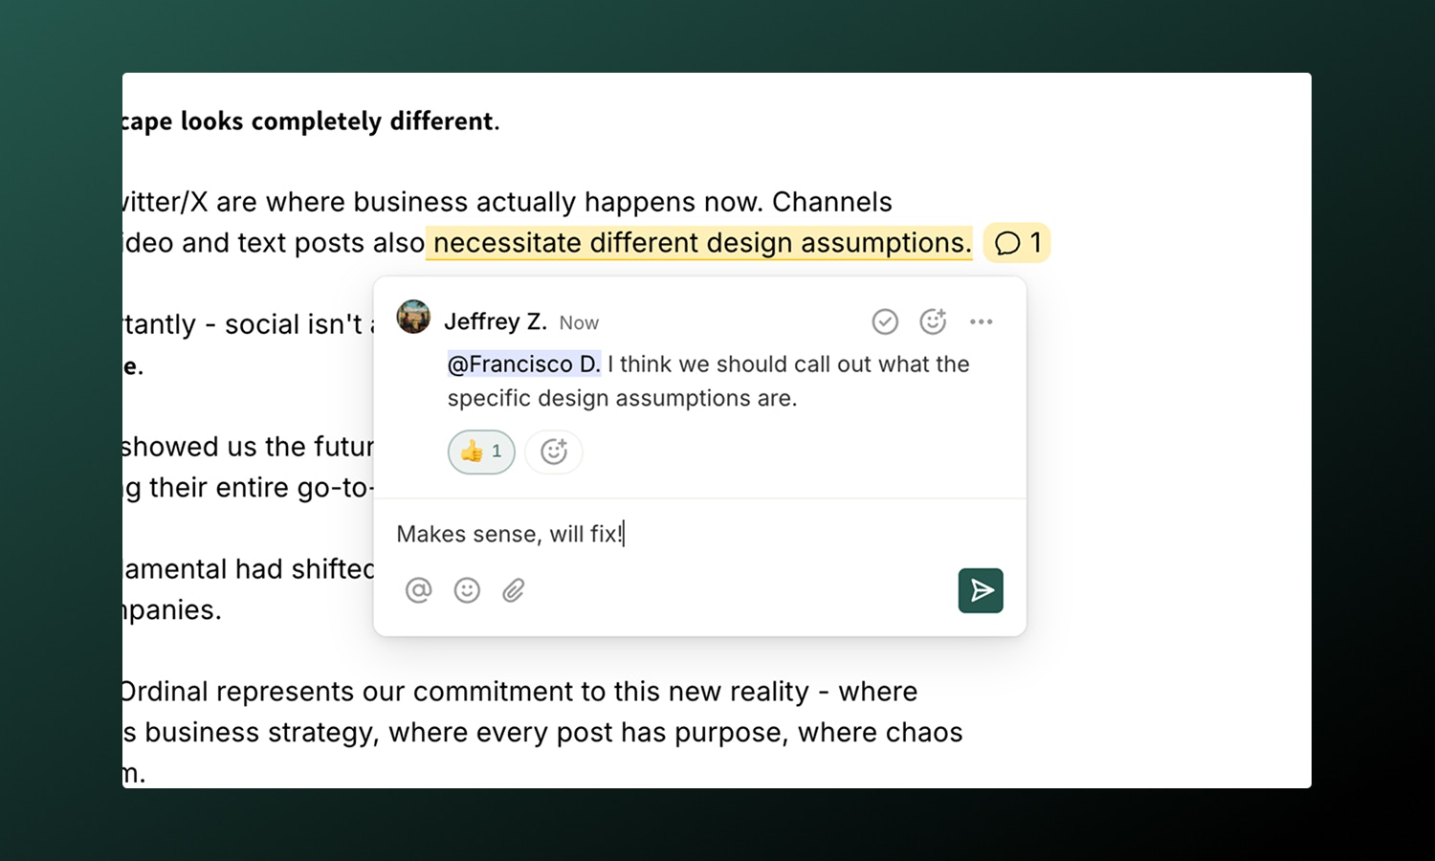Open the ellipsis more-options menu
The height and width of the screenshot is (861, 1435).
tap(981, 321)
